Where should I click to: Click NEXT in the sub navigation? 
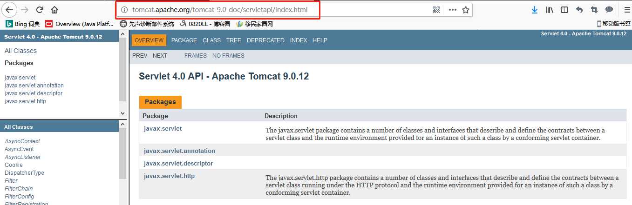[160, 56]
